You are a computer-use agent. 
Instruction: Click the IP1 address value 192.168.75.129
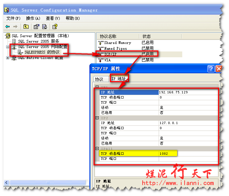188,92
